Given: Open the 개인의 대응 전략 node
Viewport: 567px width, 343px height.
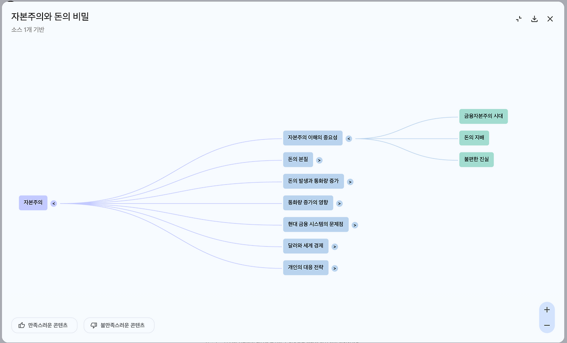Looking at the screenshot, I should pos(306,268).
